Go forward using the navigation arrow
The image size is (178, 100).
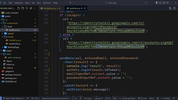click(x=74, y=3)
